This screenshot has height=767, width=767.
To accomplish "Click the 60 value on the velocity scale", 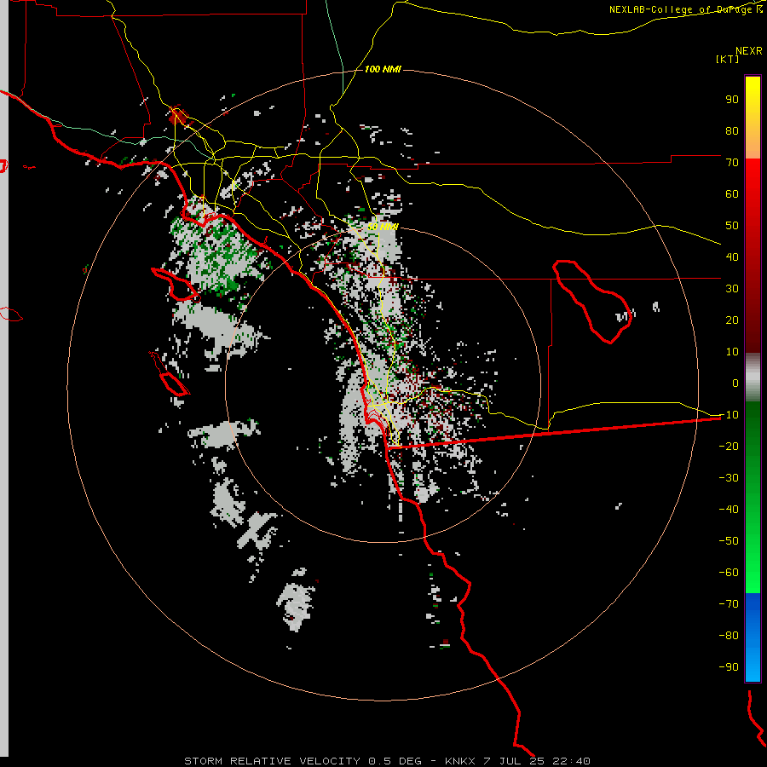I will 732,194.
